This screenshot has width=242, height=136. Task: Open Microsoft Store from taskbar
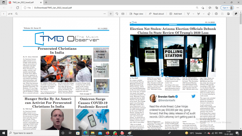pyautogui.click(x=78, y=133)
